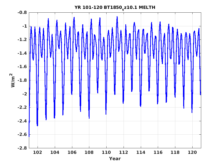Click the y-axis tick label '-1.8'

(22, 80)
